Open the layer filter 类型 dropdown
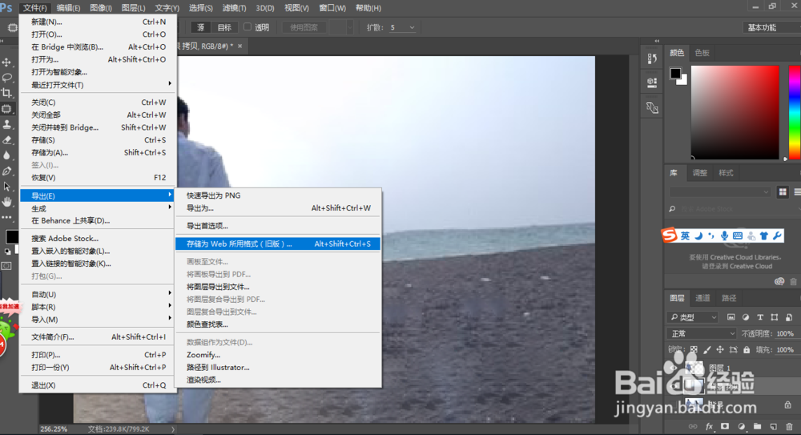This screenshot has height=435, width=801. [x=693, y=317]
